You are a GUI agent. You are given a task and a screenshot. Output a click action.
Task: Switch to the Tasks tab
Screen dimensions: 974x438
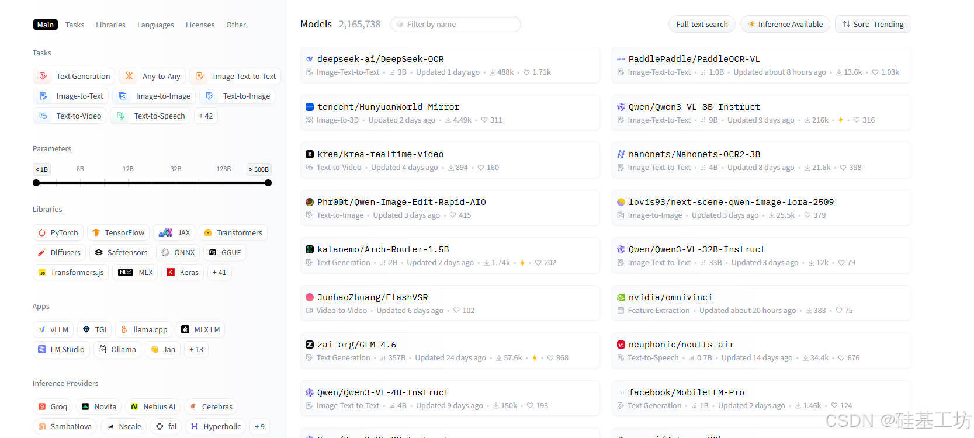click(x=75, y=25)
